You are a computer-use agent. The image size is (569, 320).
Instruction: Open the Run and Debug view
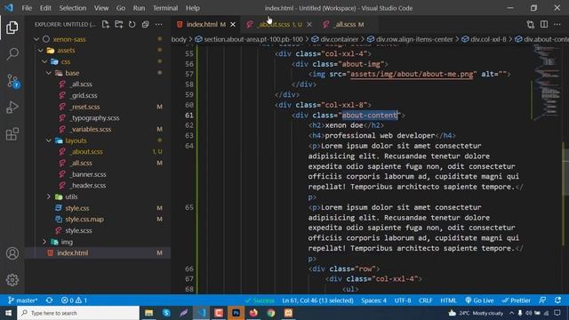[12, 108]
